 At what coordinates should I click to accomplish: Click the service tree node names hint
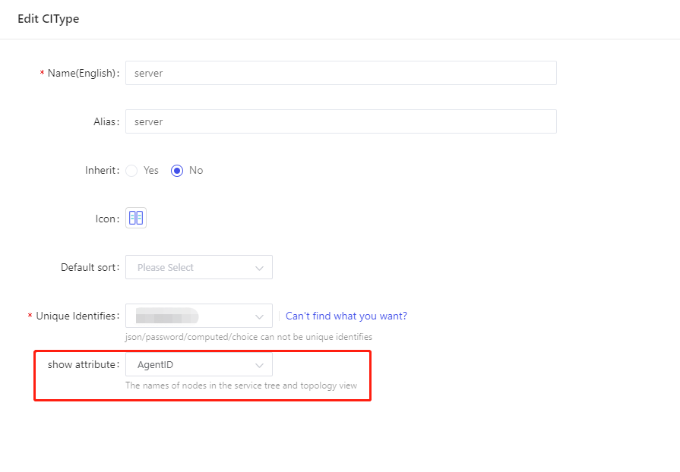pyautogui.click(x=241, y=385)
